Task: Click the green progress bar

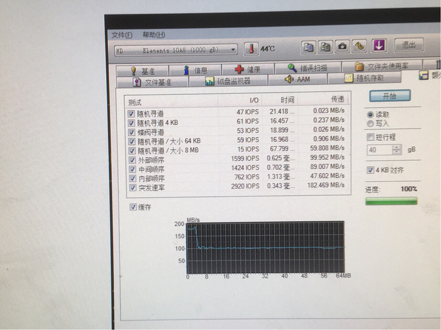Action: [x=391, y=201]
